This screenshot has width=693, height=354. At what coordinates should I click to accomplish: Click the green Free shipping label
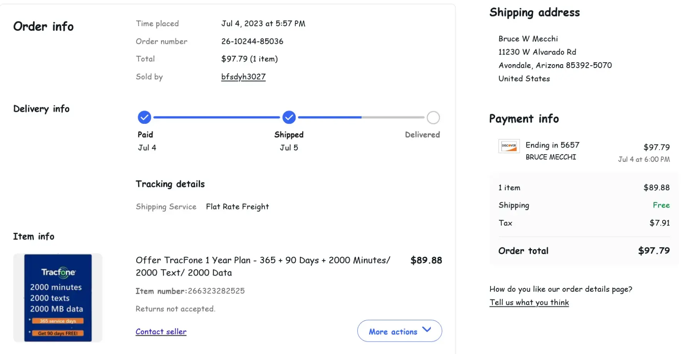click(661, 205)
